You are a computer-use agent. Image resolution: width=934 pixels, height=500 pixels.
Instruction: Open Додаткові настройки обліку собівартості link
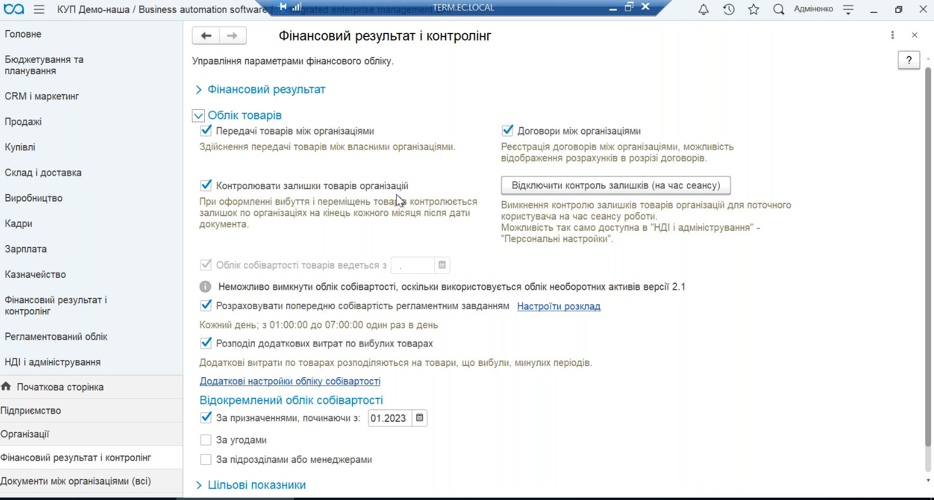coord(290,381)
